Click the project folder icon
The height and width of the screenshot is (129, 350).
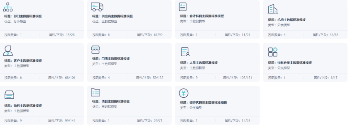tap(96, 92)
